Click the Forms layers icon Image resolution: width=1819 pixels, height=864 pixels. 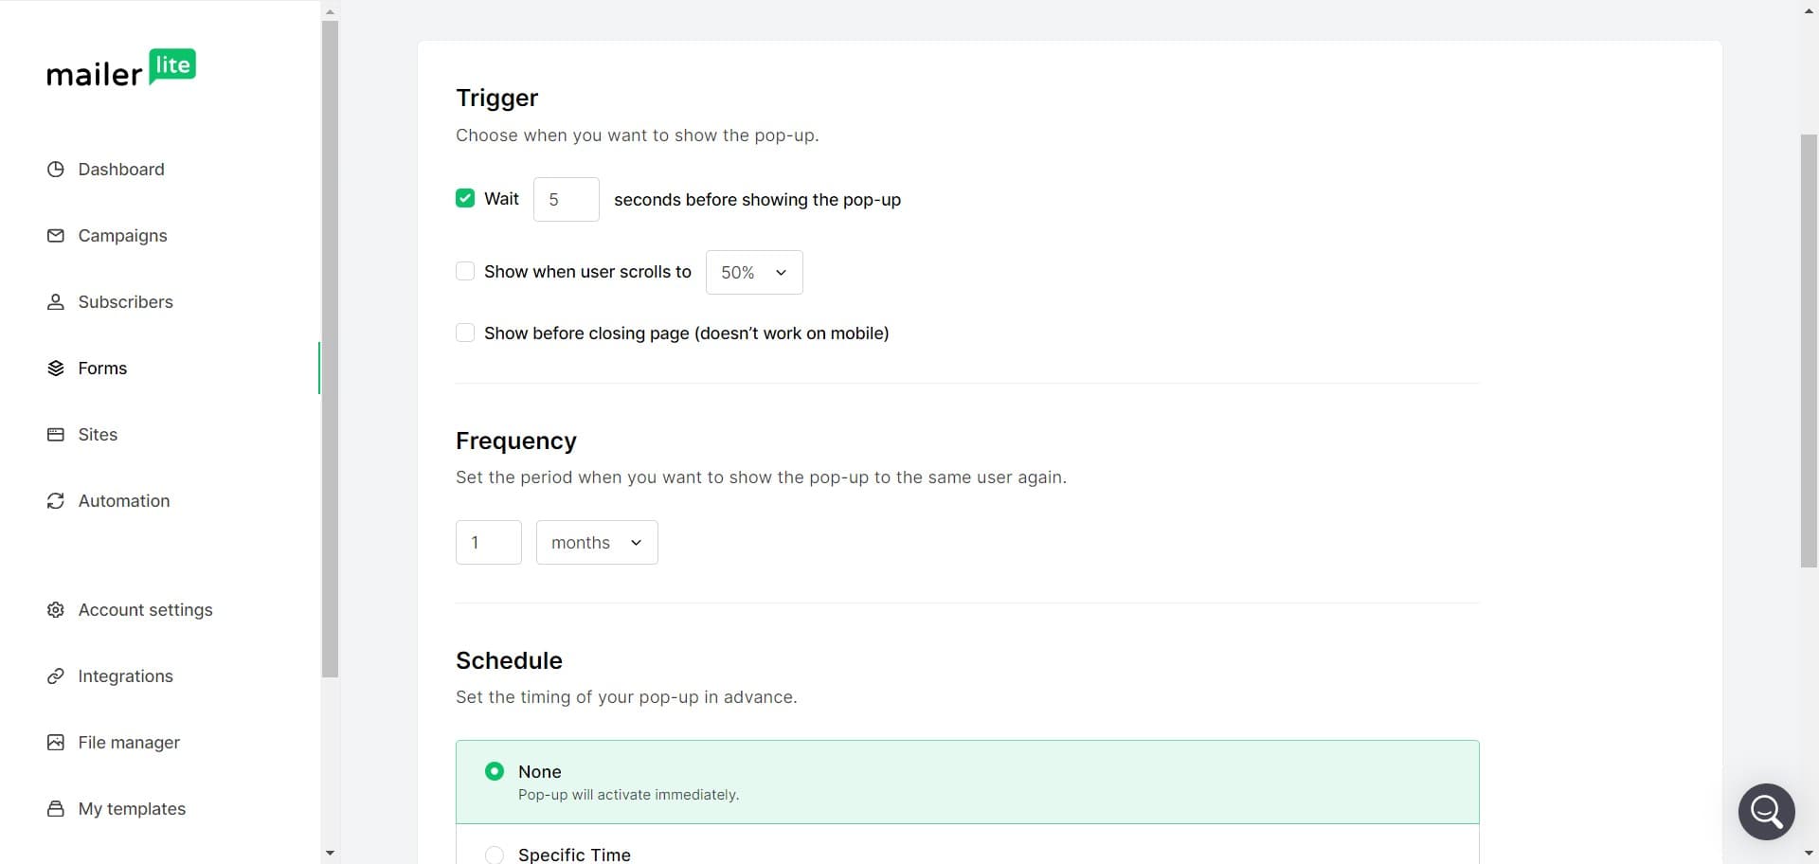point(56,369)
